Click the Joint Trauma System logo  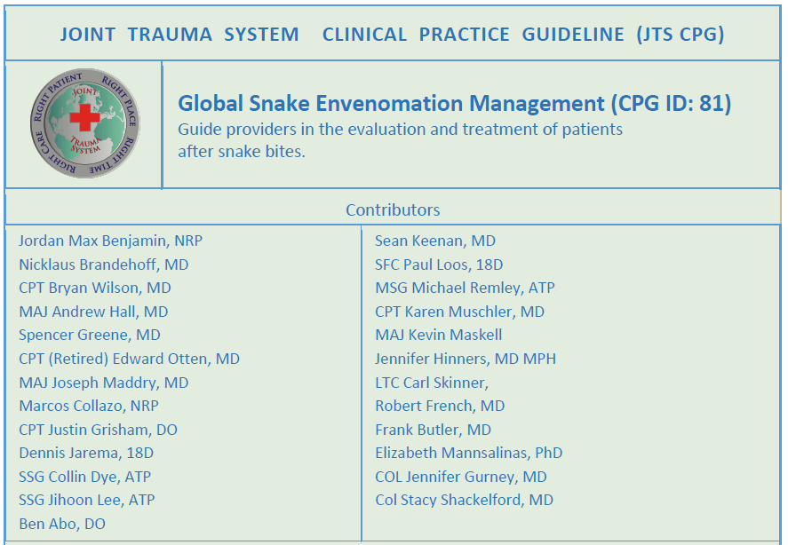point(84,122)
